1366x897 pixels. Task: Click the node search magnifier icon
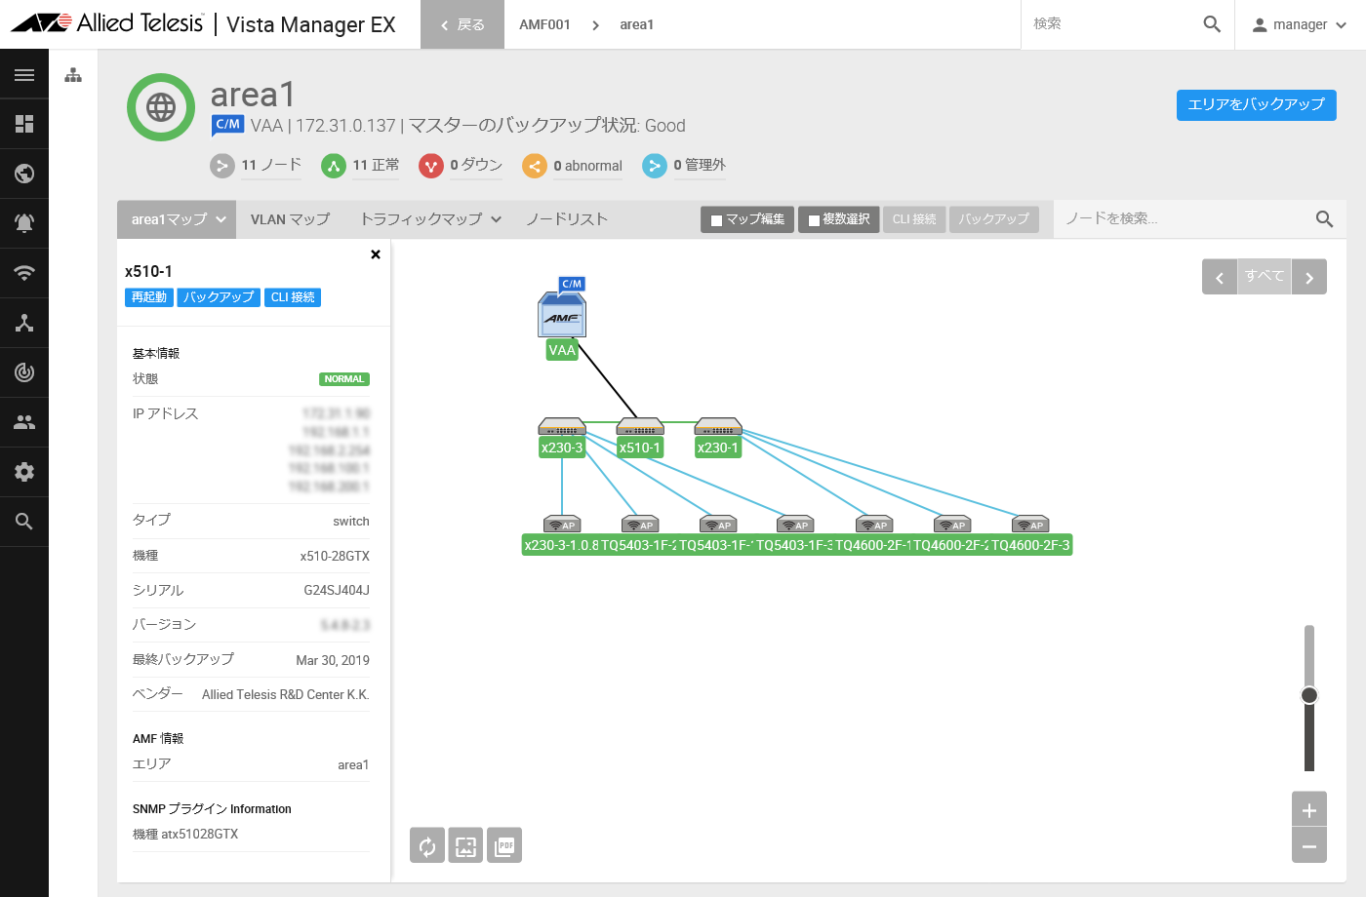pos(1324,219)
